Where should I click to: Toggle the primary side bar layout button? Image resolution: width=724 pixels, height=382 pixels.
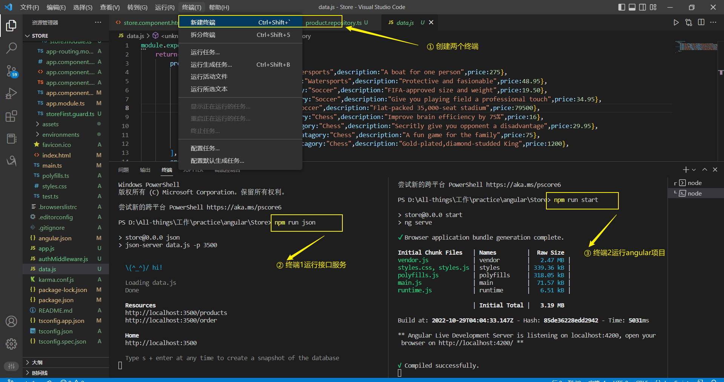[622, 7]
